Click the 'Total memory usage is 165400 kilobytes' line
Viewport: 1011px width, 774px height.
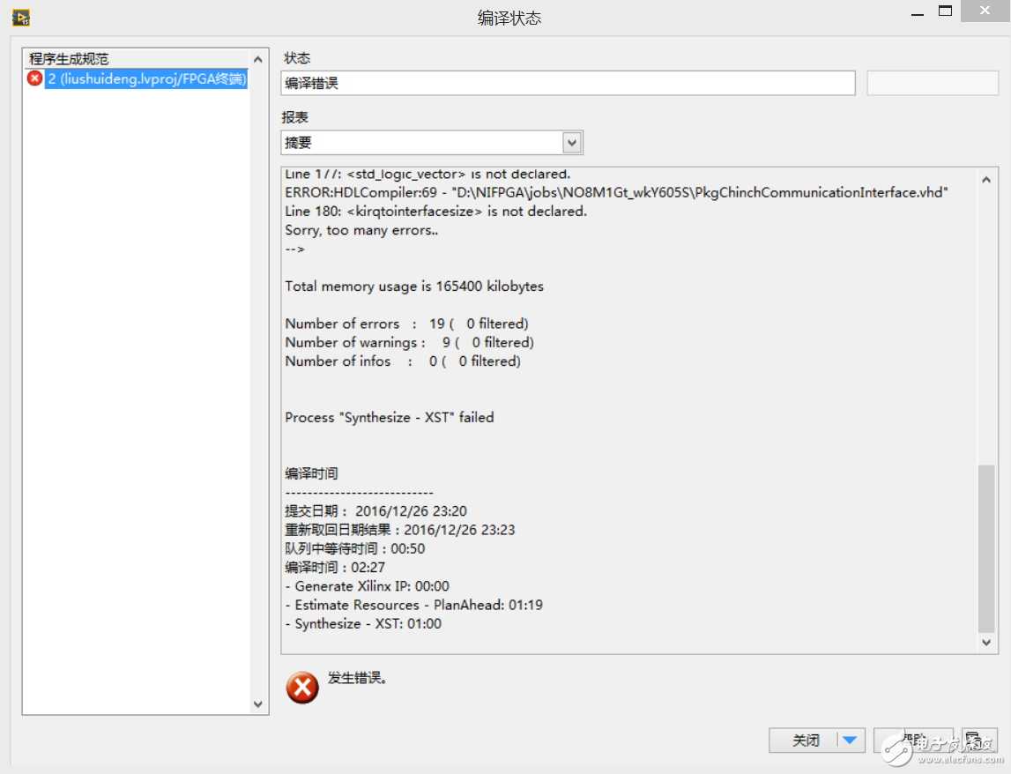[414, 287]
